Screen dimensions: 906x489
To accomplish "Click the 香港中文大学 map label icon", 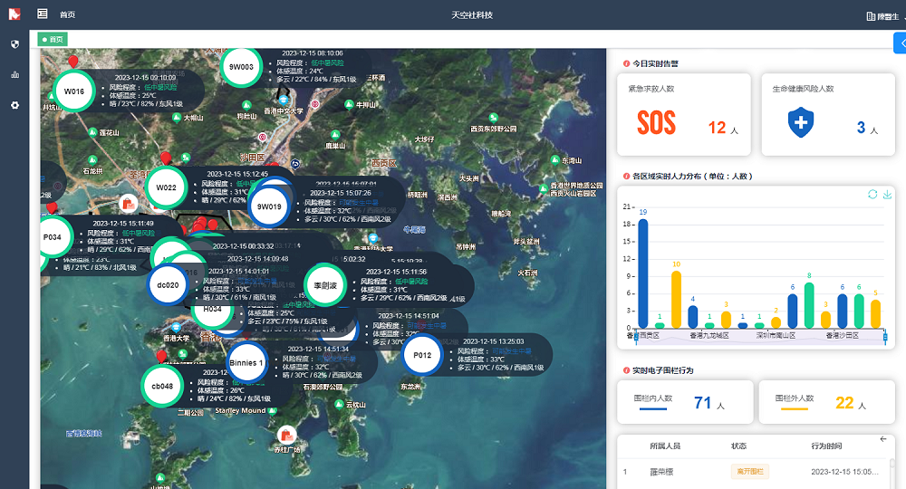I will tap(283, 101).
